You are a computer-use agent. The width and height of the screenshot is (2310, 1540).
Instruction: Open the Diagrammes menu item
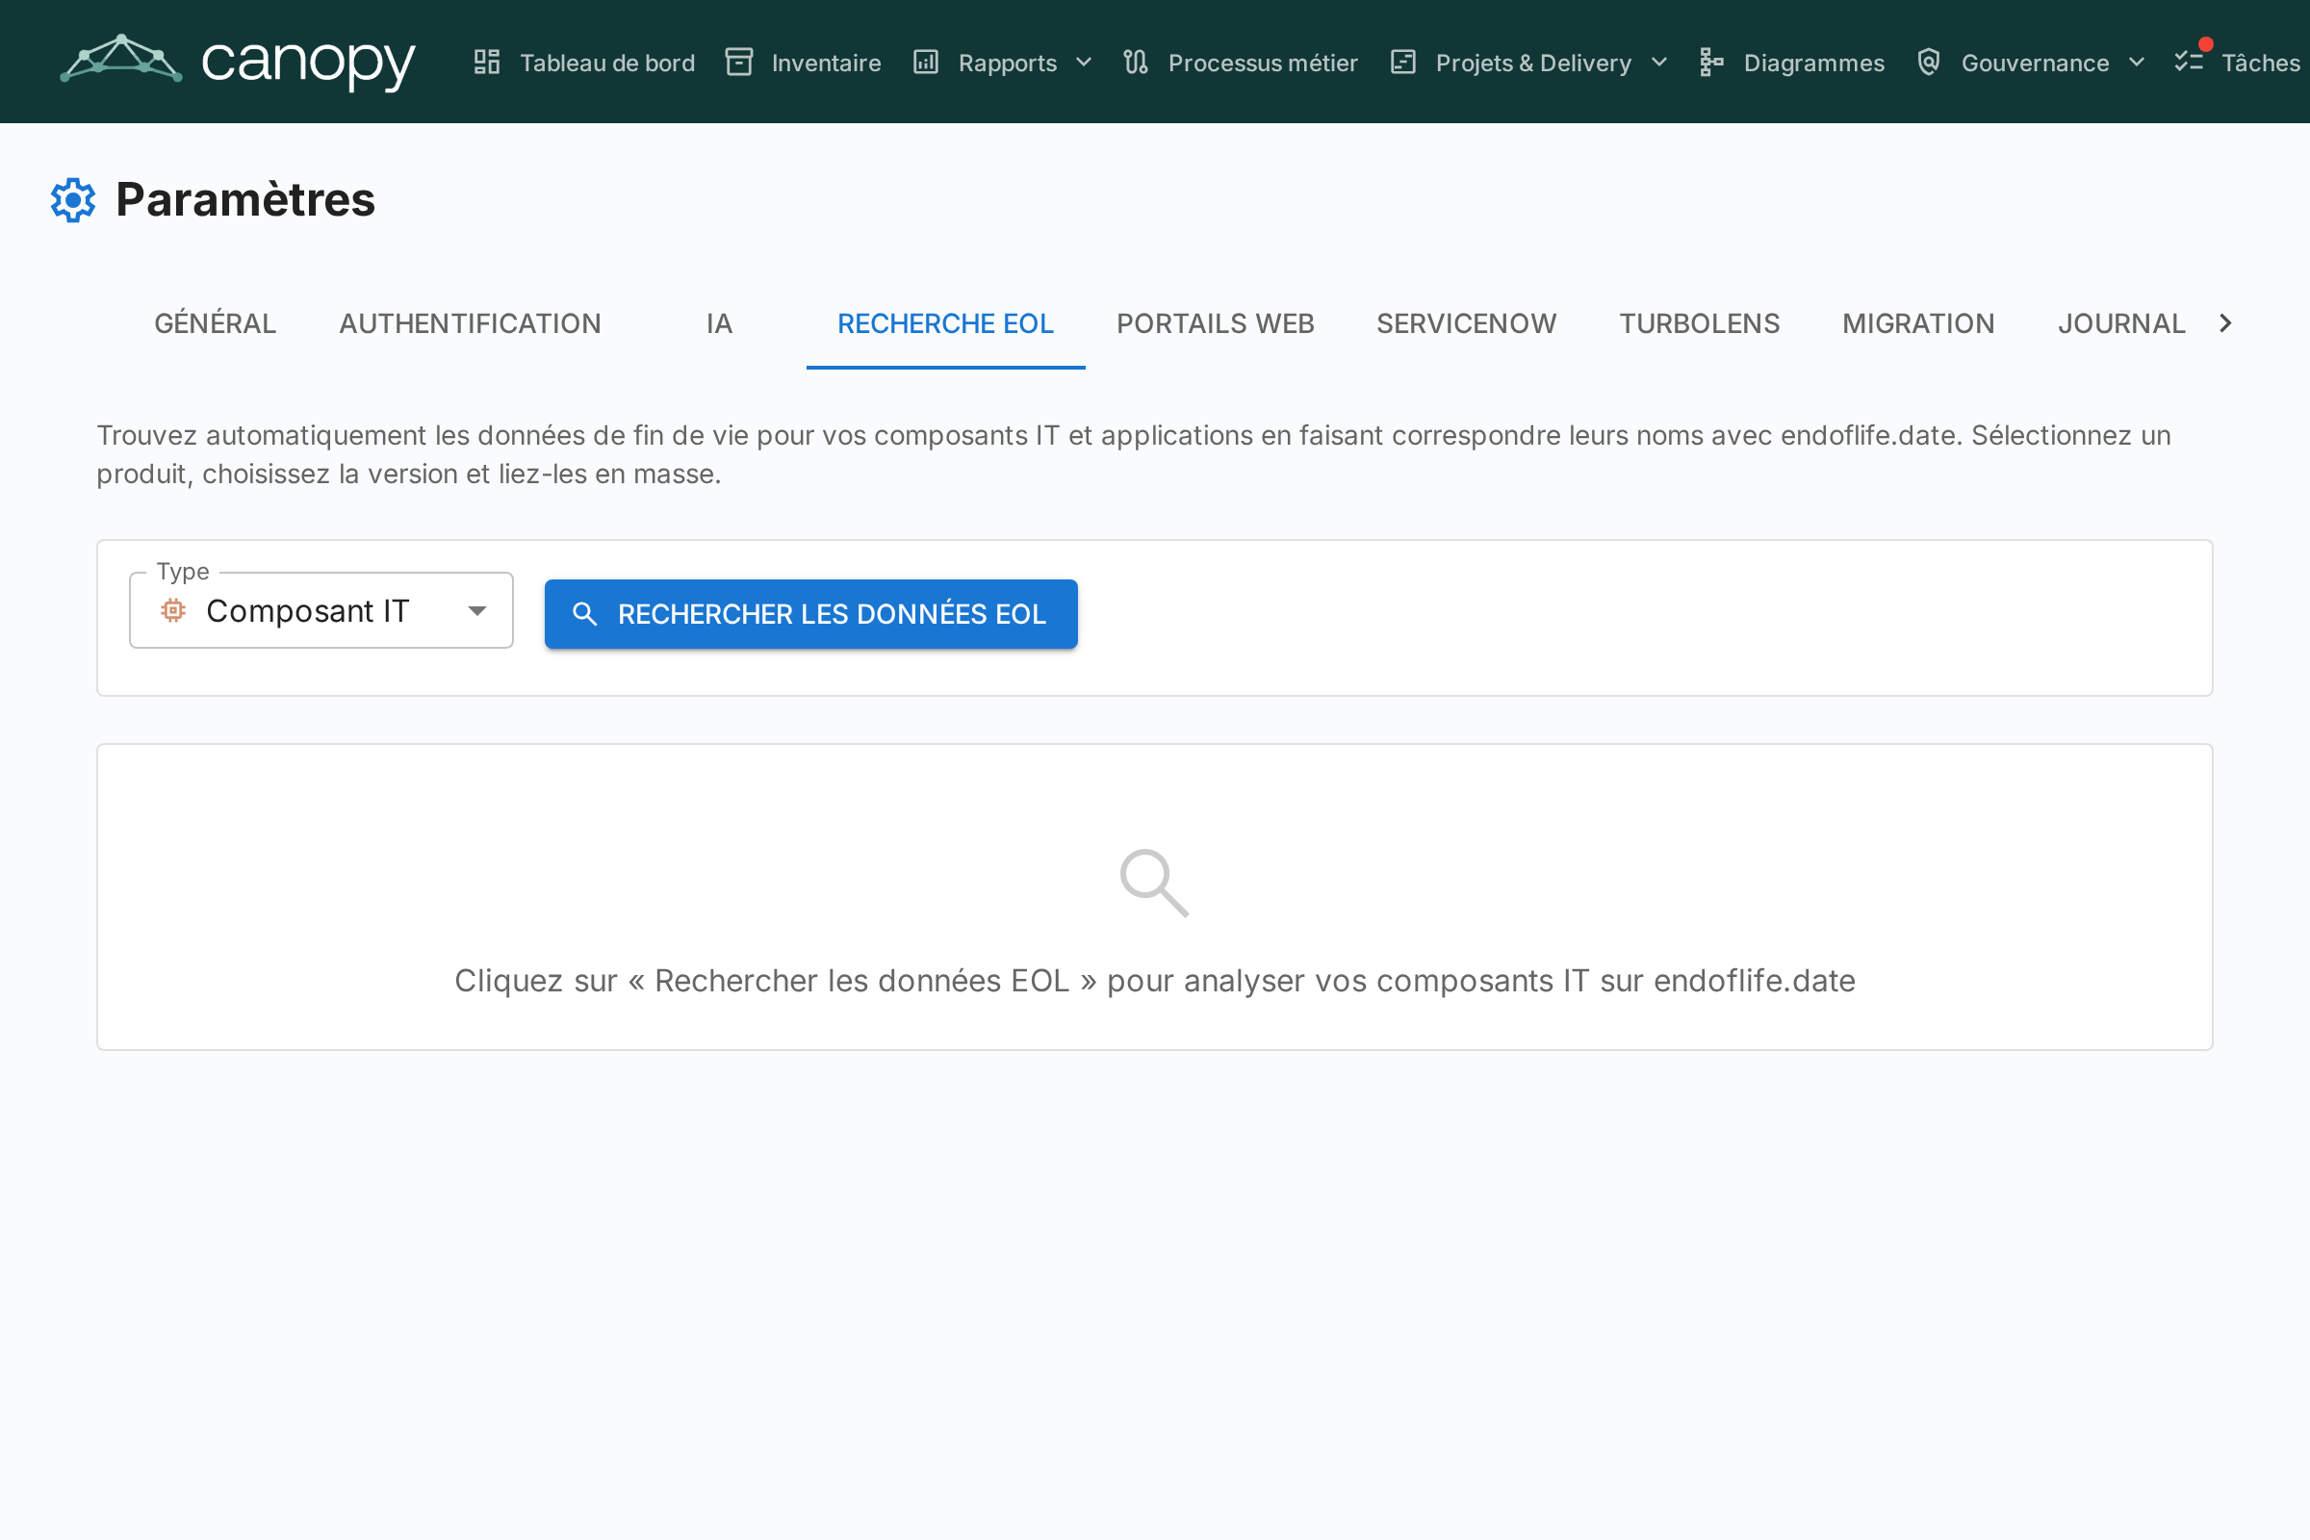point(1792,62)
